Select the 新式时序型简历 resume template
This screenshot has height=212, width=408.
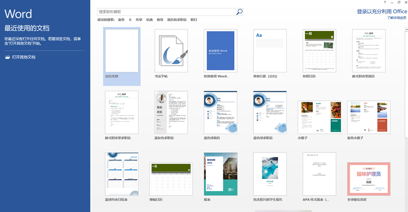coord(369,51)
